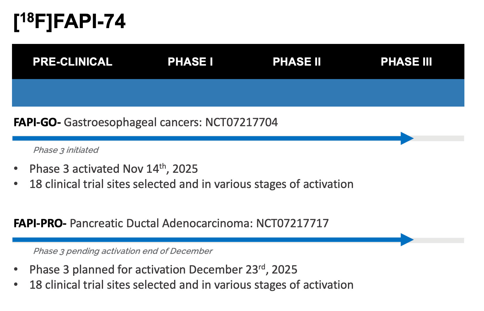Select the PRE-CLINICAL header label
Viewport: 484px width, 311px height.
tap(73, 62)
